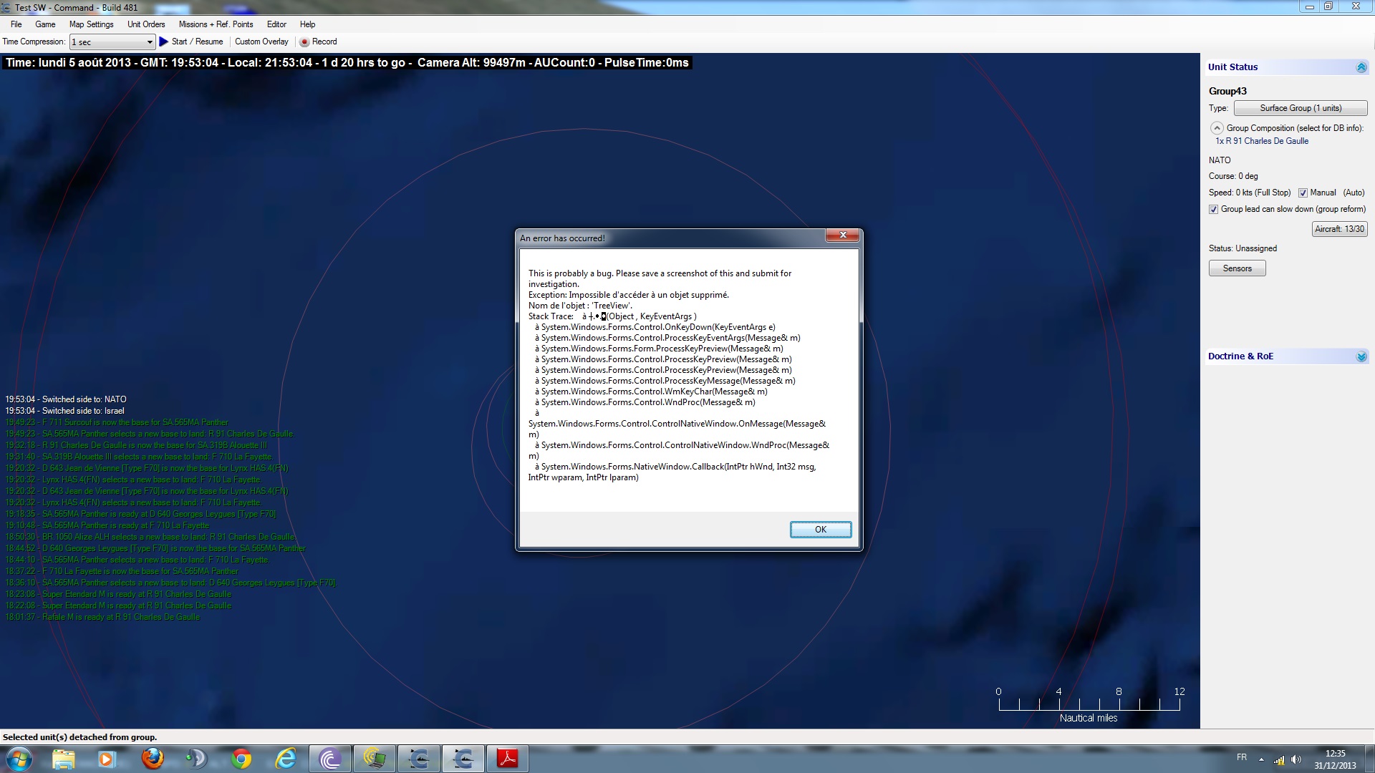
Task: Open the Time Compression dropdown
Action: click(149, 42)
